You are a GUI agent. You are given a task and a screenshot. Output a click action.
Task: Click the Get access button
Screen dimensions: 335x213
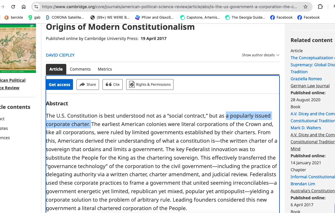[x=59, y=85]
